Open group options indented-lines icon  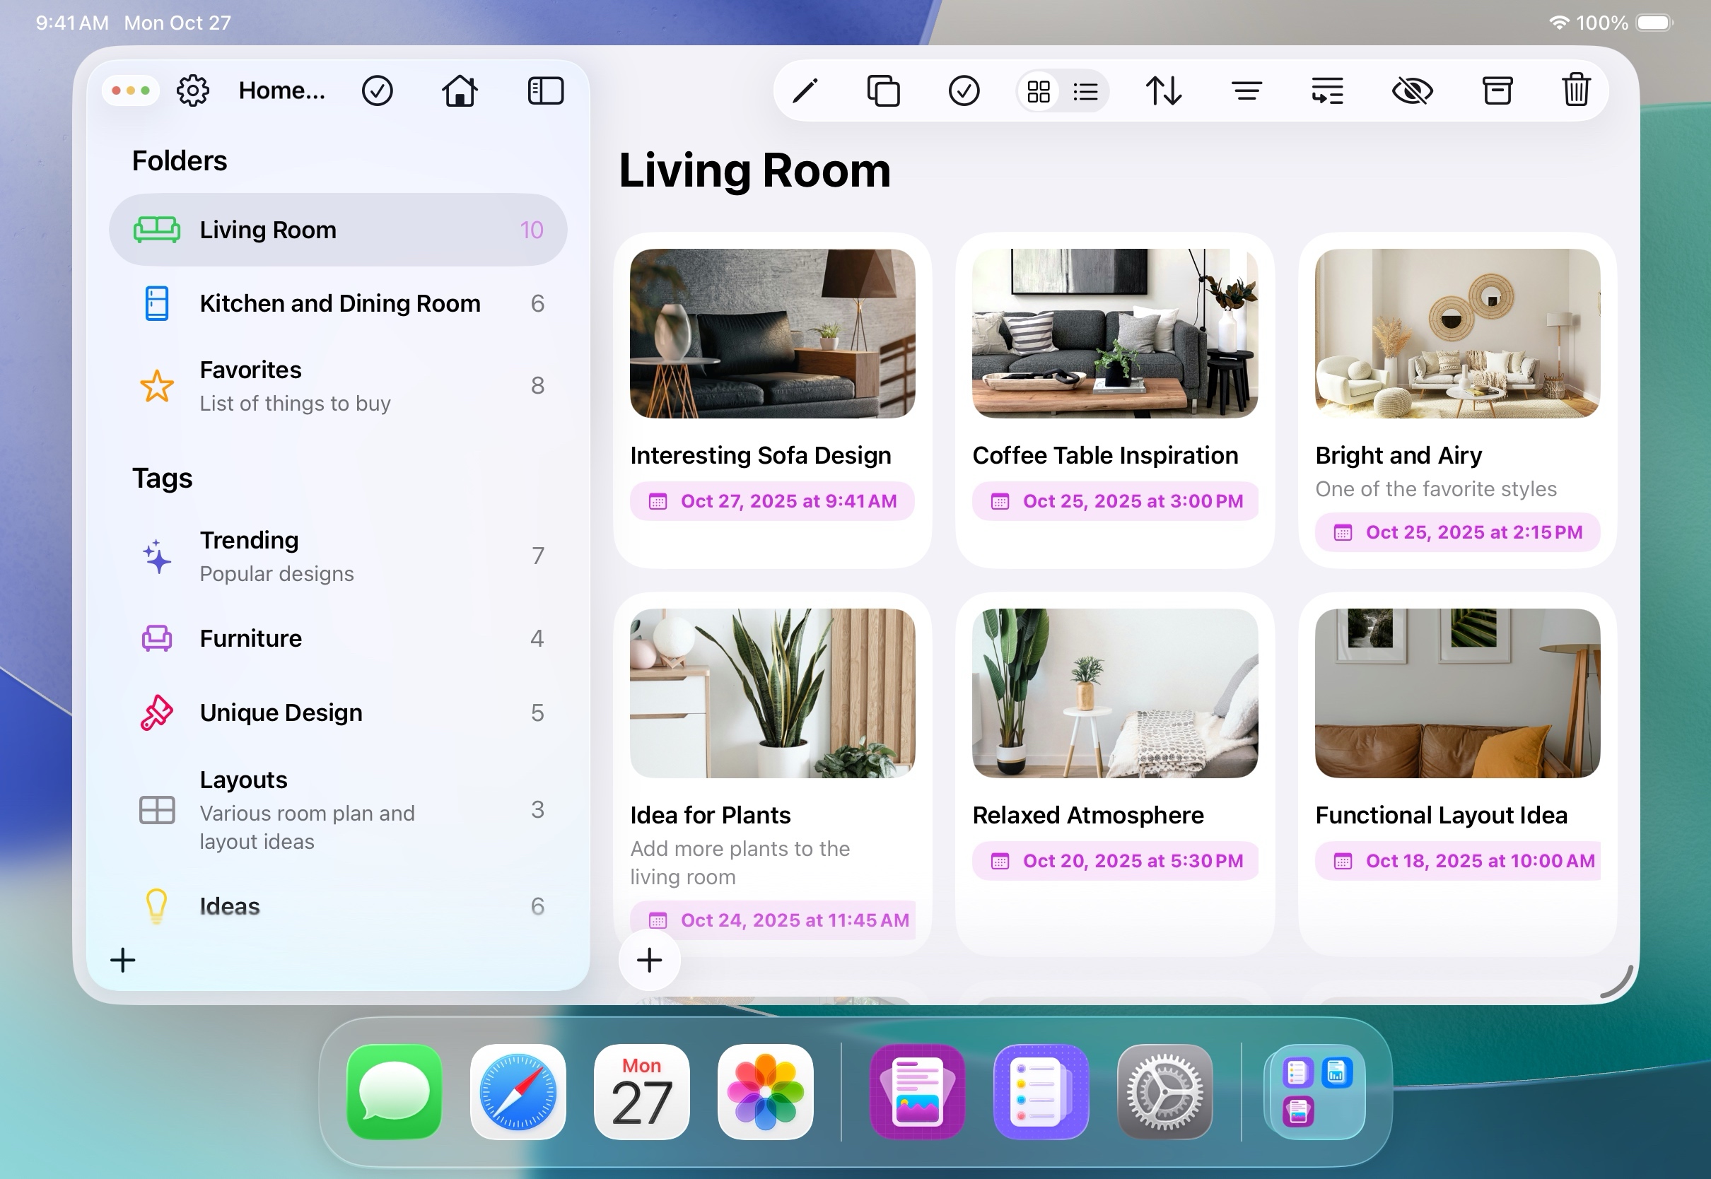pos(1327,92)
